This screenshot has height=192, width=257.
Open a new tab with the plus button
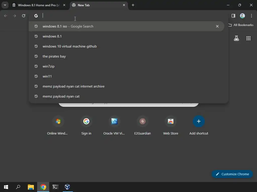(133, 5)
